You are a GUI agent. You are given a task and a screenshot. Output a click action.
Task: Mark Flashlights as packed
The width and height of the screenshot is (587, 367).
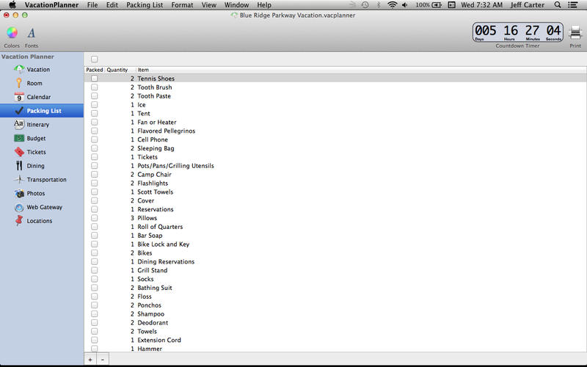(x=95, y=183)
